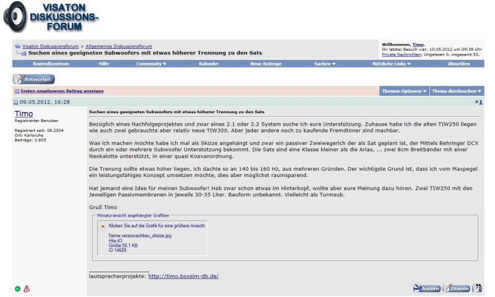Click the 'Ort: Karlsruhe' text

point(28,136)
